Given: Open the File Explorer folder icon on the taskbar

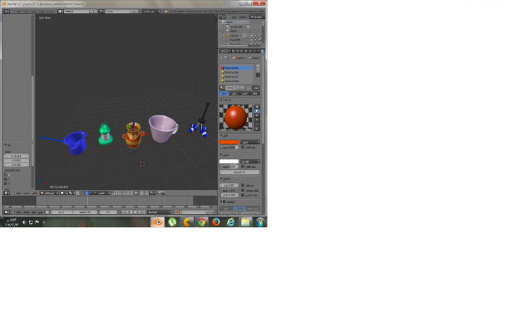Looking at the screenshot, I should tap(245, 222).
